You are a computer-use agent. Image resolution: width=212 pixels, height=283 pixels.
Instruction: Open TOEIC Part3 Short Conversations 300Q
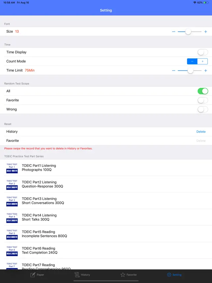click(x=106, y=201)
